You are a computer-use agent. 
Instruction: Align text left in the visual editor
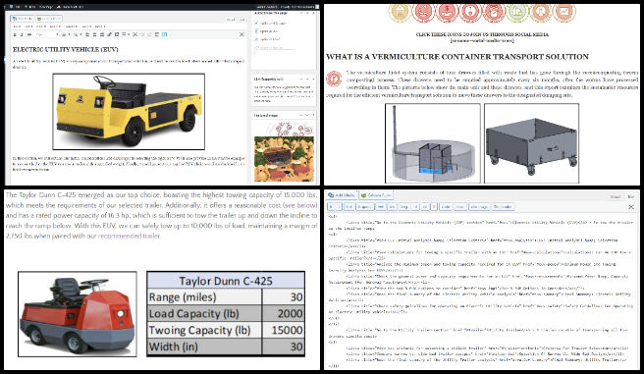click(87, 34)
